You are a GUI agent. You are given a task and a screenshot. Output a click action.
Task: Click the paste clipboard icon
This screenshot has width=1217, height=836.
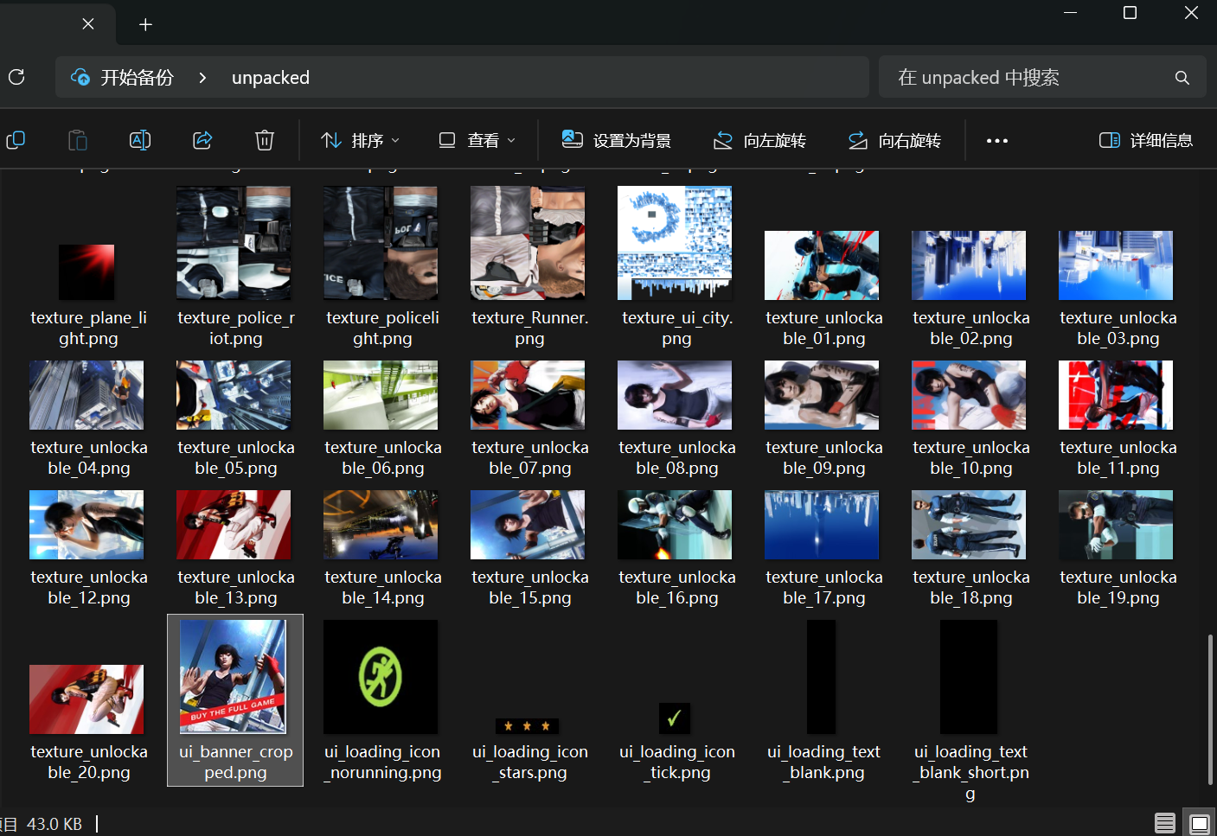pyautogui.click(x=78, y=140)
